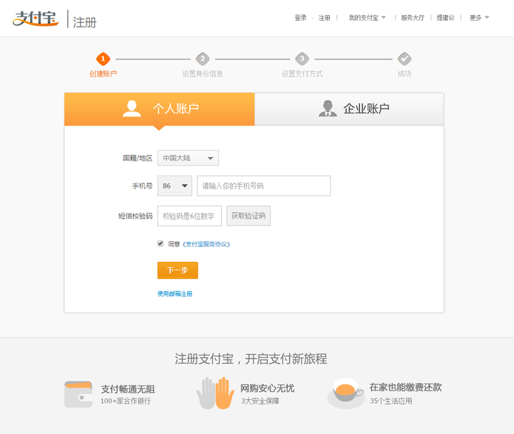
Task: Select the 个人账户 tab
Action: pos(159,109)
